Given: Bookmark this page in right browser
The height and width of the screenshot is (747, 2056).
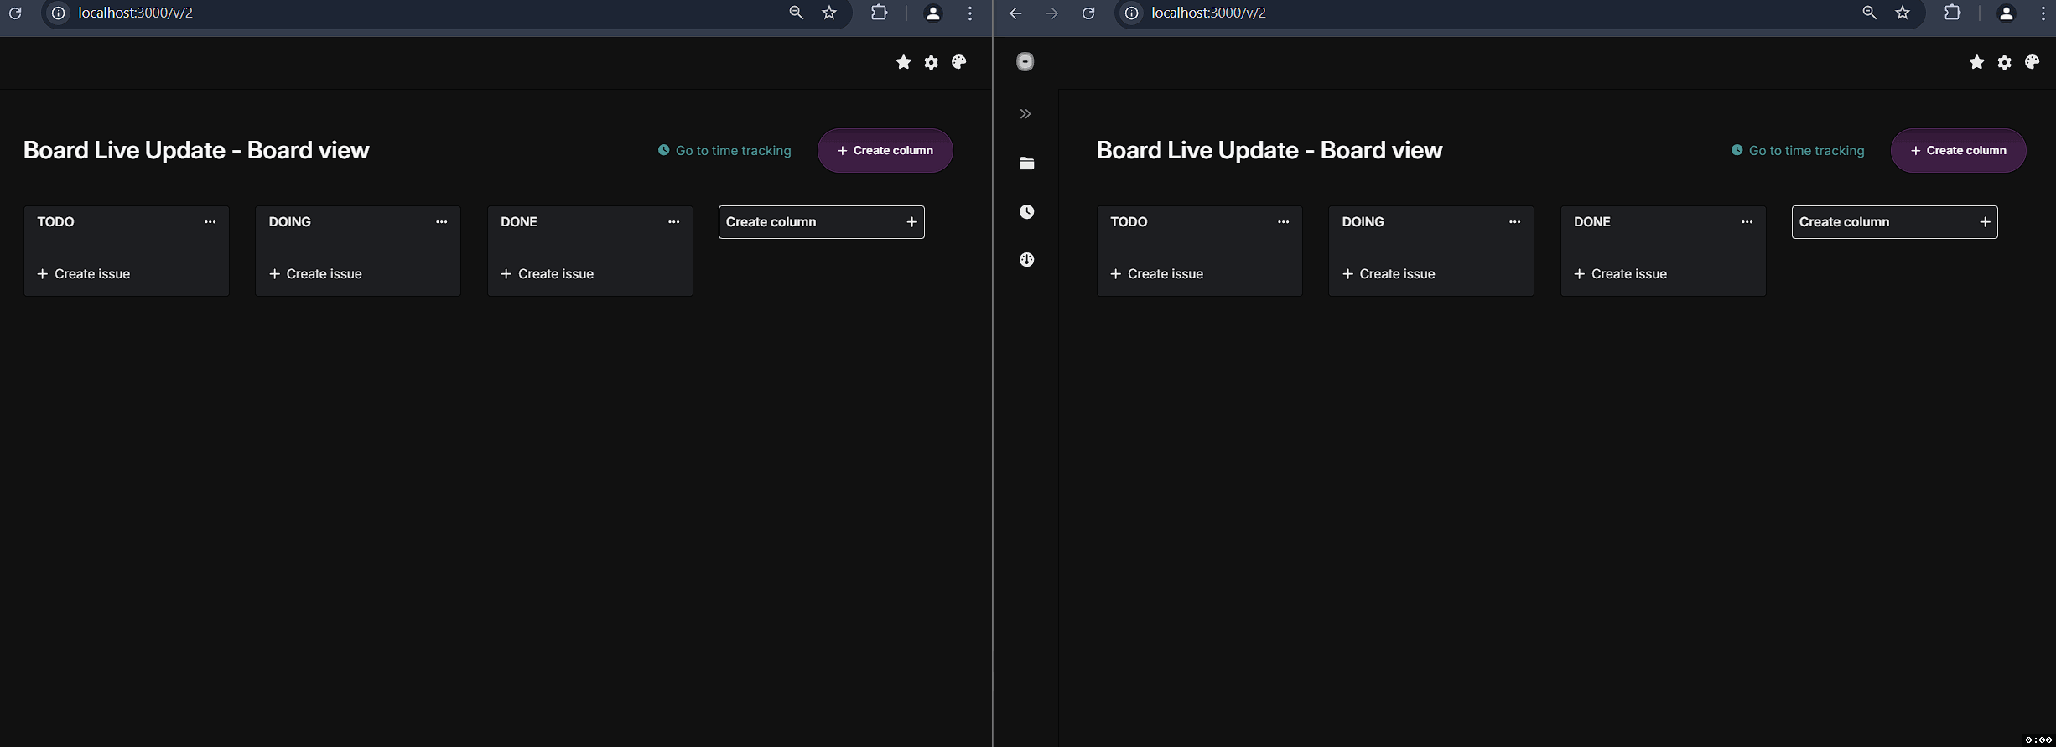Looking at the screenshot, I should [1903, 13].
